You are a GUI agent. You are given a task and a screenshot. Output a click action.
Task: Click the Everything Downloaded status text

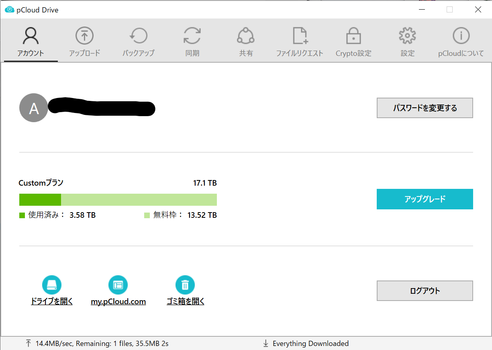[310, 344]
